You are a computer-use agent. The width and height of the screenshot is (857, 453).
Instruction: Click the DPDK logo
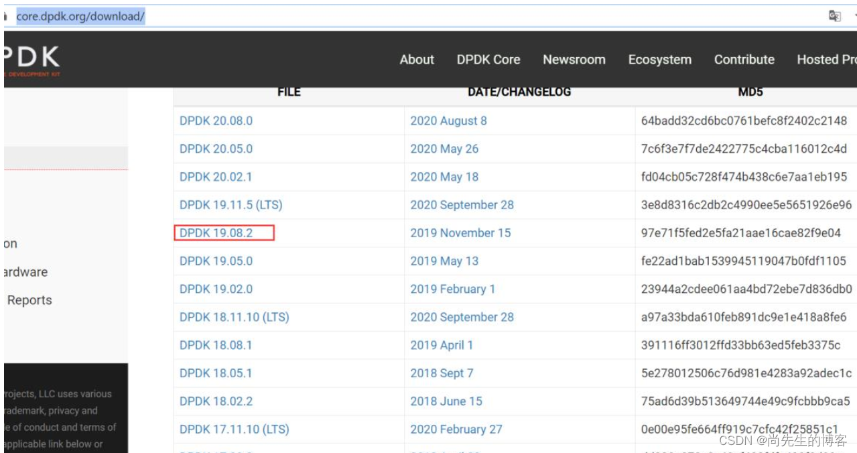pyautogui.click(x=31, y=61)
